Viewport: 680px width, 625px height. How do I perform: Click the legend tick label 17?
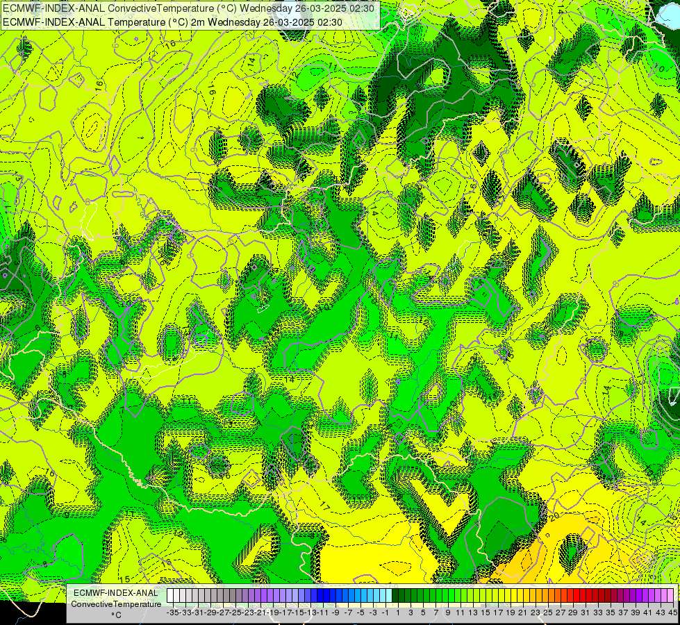[498, 612]
